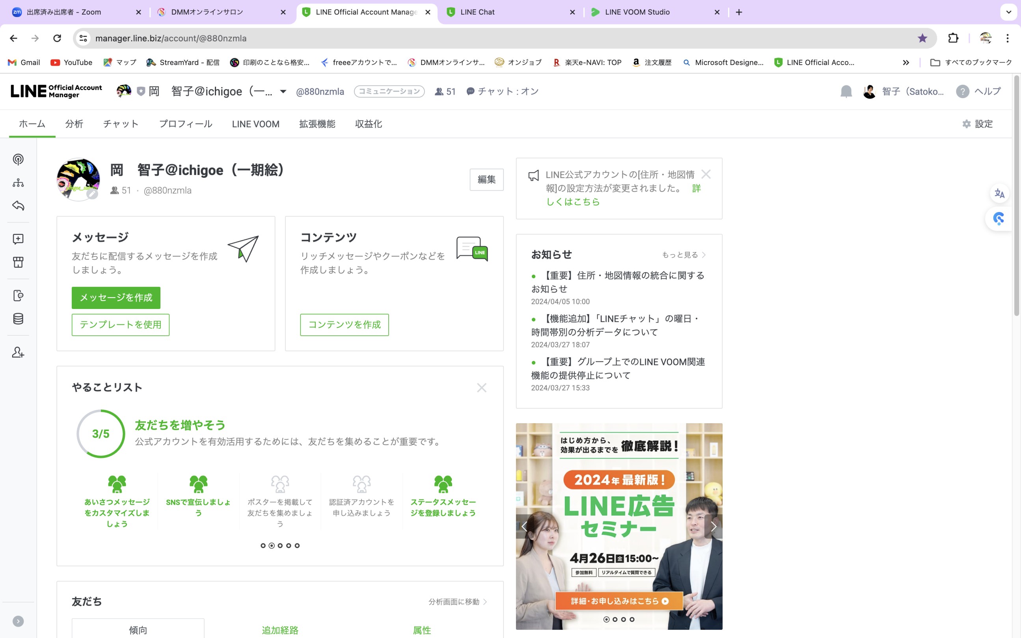Open the chat-plus message sidebar icon

point(18,239)
